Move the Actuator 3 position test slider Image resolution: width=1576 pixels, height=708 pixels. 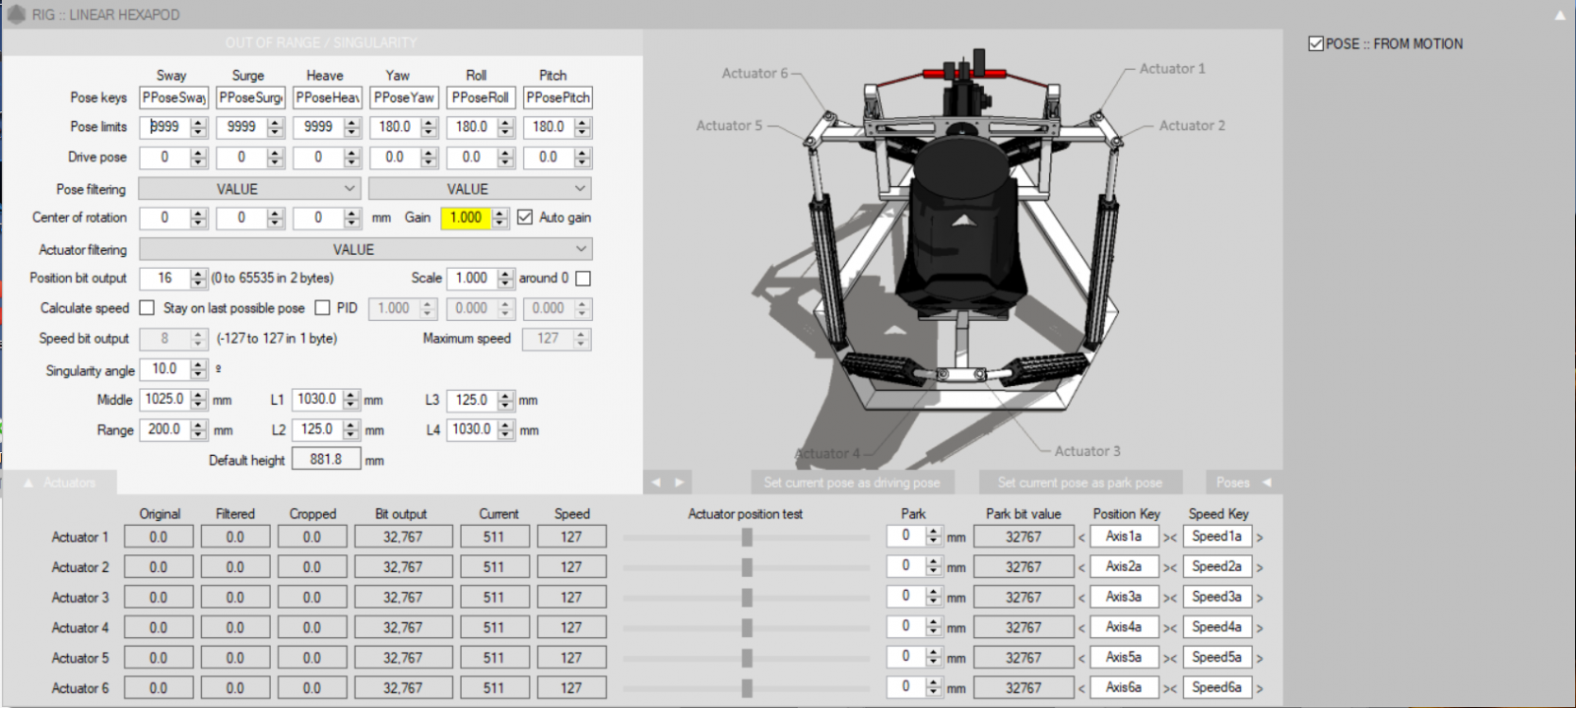click(747, 598)
